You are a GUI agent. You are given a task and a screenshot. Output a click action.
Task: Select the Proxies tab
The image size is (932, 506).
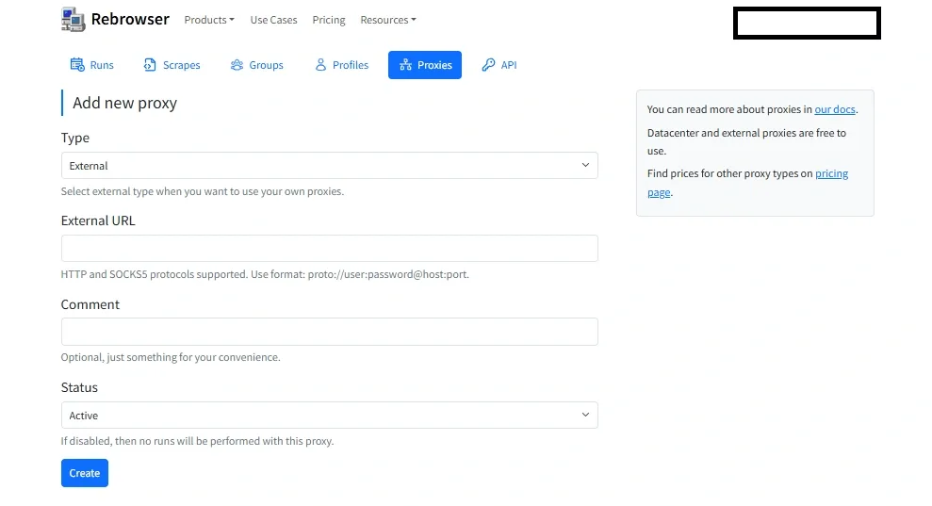coord(425,65)
